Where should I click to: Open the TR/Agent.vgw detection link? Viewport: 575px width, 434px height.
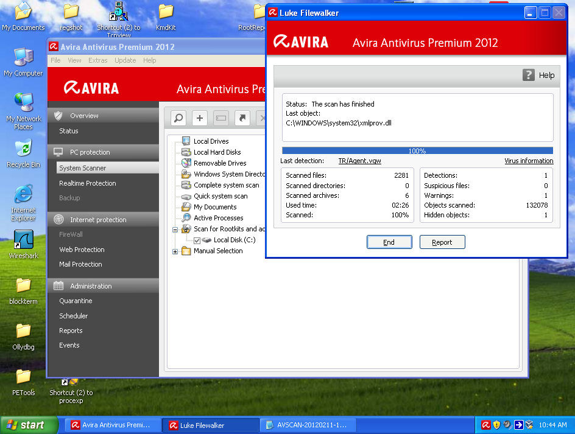(x=360, y=161)
